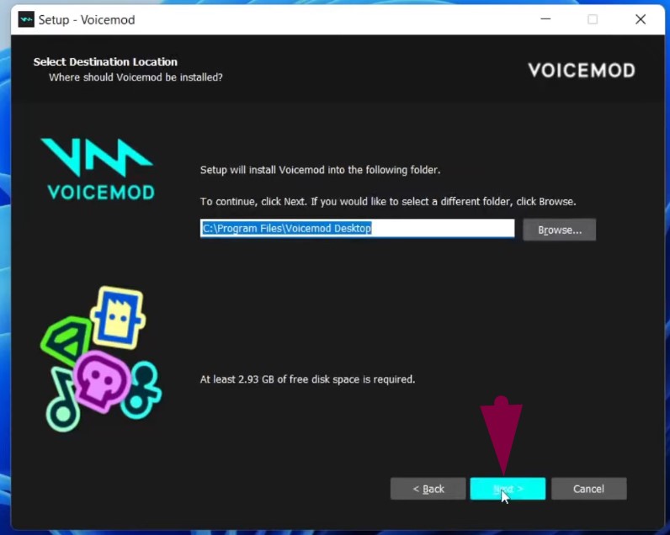Click 'Setup will install Voicemod' sentence
This screenshot has width=670, height=535.
(x=320, y=170)
